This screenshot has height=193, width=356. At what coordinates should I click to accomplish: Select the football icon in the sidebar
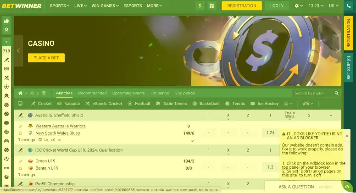click(6, 87)
